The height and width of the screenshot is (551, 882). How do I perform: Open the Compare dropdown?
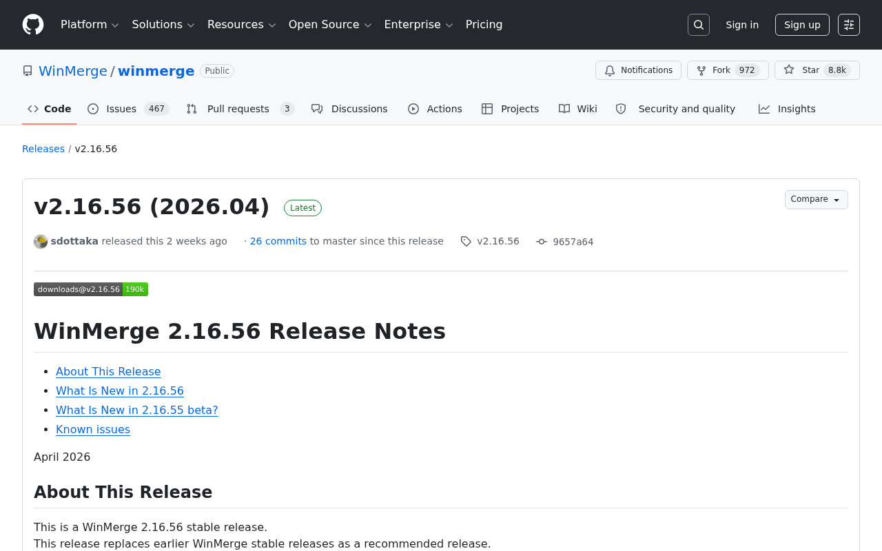[817, 200]
